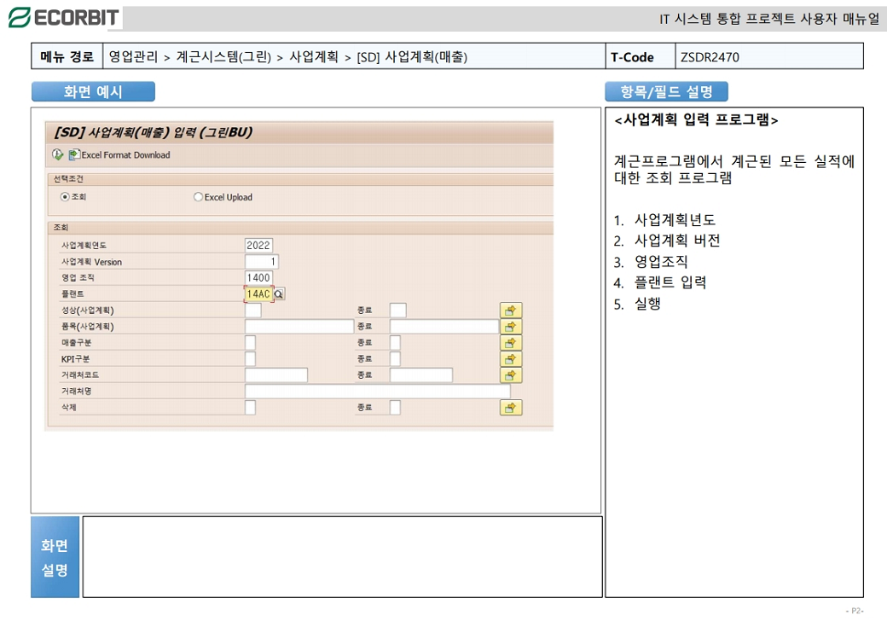Screen dimensions: 887x627
Task: Open multiple selection for KPI구분
Action: [510, 359]
